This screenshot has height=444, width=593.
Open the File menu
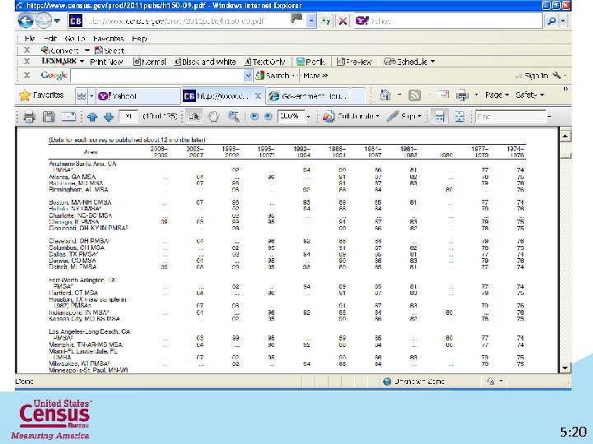coord(30,39)
